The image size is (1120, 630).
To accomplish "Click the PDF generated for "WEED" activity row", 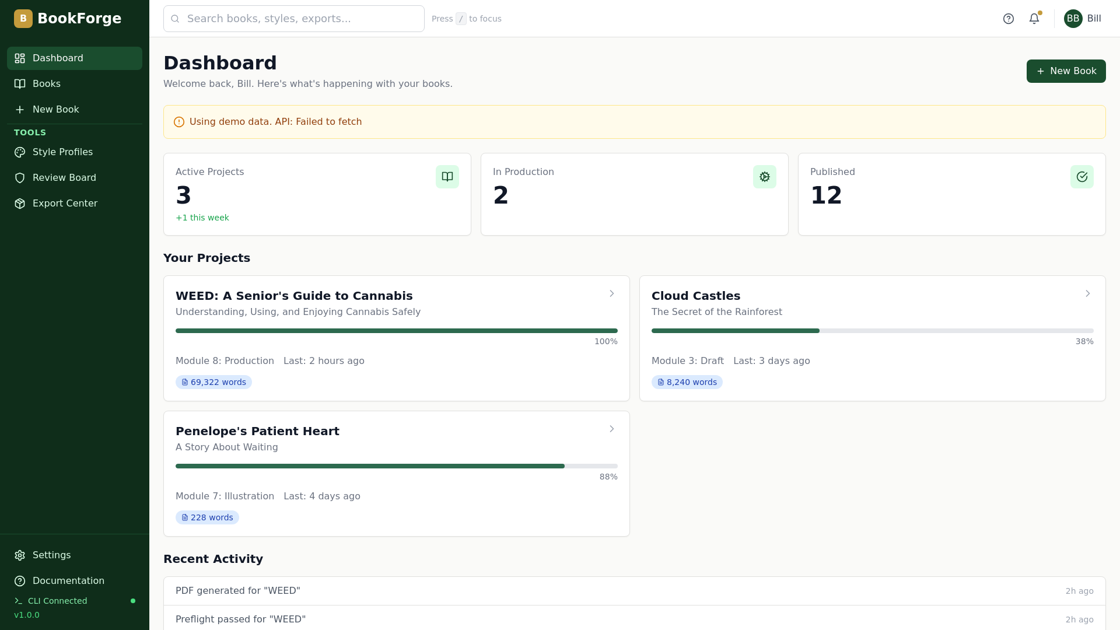I will coord(635,591).
